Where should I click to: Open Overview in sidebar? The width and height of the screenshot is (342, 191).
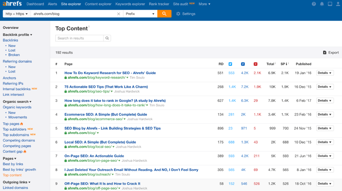point(11,28)
